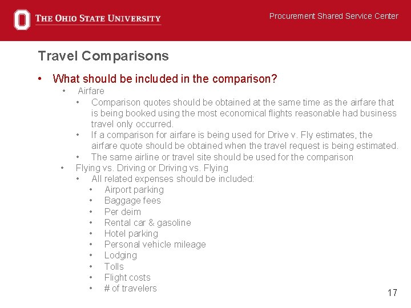Select the Personal vehicle mileage item
The image size is (411, 308).
155,244
